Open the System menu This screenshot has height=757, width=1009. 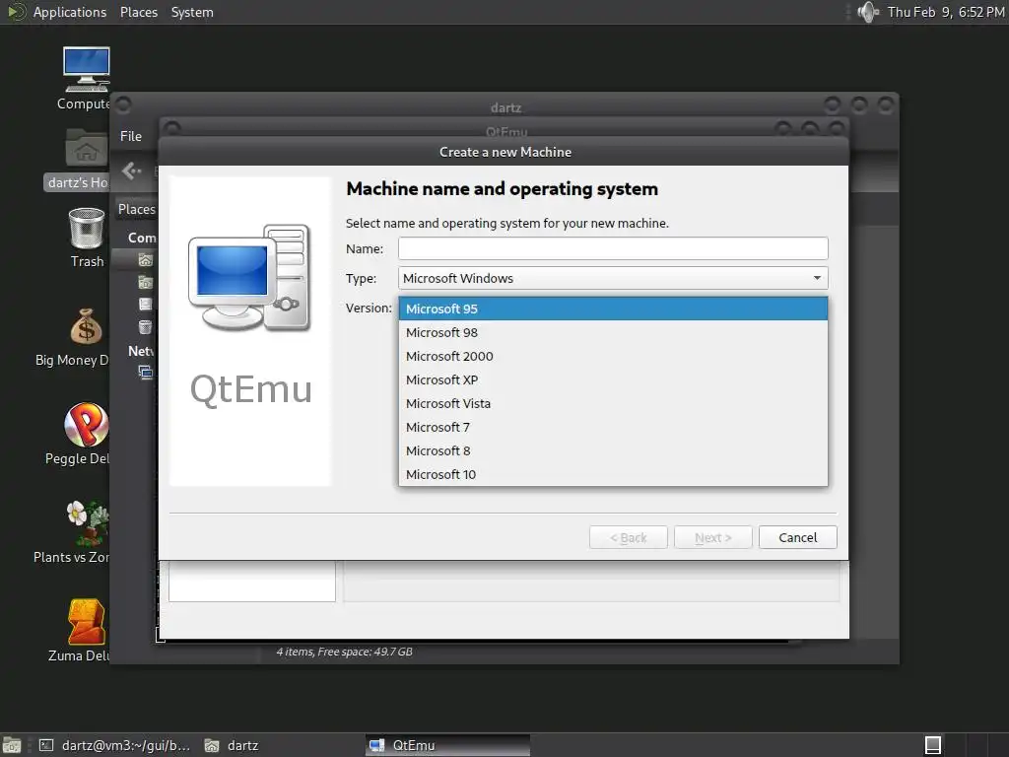pyautogui.click(x=192, y=12)
